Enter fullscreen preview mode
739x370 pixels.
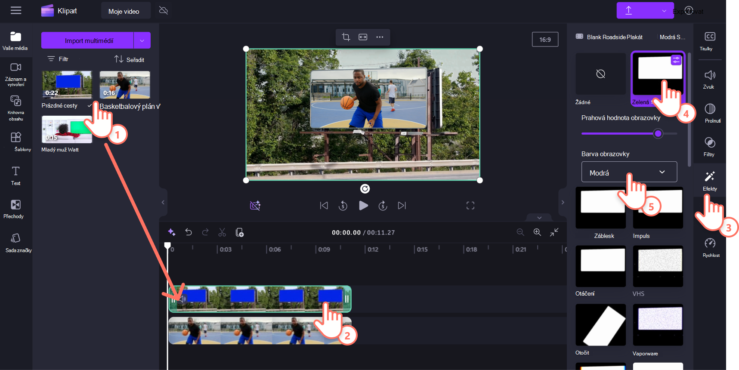pyautogui.click(x=470, y=206)
